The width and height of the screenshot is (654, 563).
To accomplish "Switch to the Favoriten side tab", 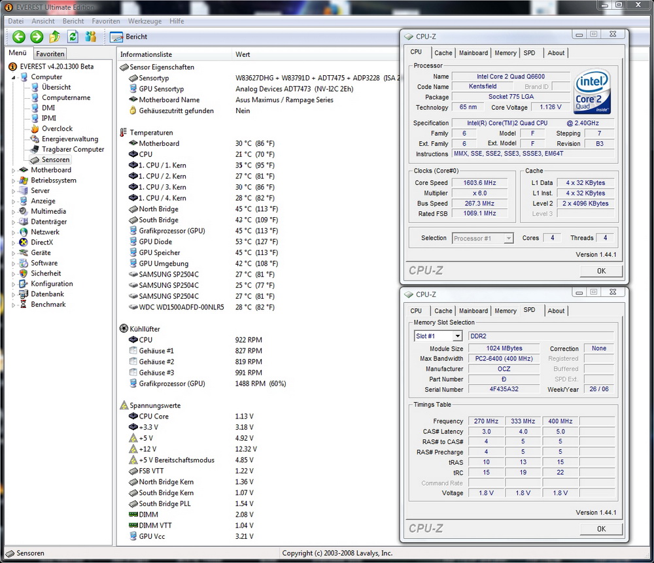I will point(50,54).
